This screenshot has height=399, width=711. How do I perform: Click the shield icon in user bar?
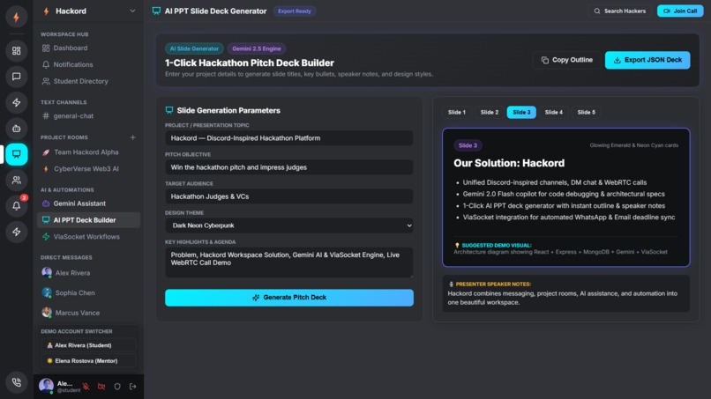tap(117, 387)
